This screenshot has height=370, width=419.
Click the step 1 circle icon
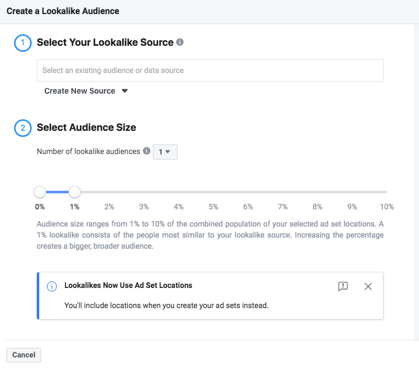[22, 43]
